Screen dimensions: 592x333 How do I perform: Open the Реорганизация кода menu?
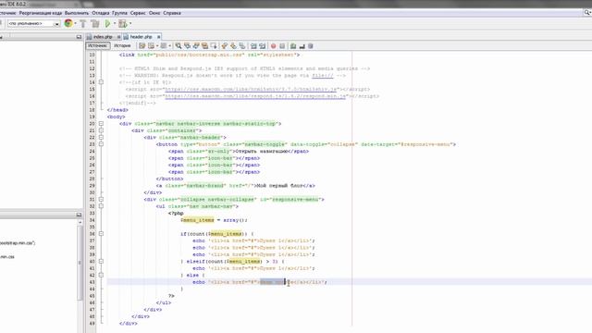(40, 13)
